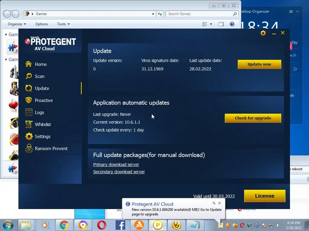Open the orange Avast taskbar icon
Image resolution: width=309 pixels, height=231 pixels.
(x=139, y=225)
